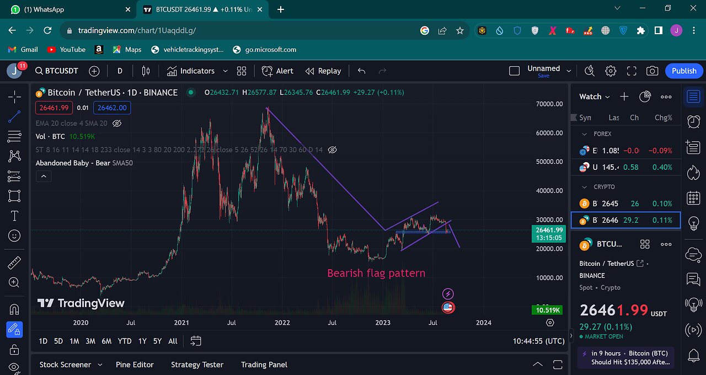706x375 pixels.
Task: Click the add symbol compare plus button
Action: [94, 71]
